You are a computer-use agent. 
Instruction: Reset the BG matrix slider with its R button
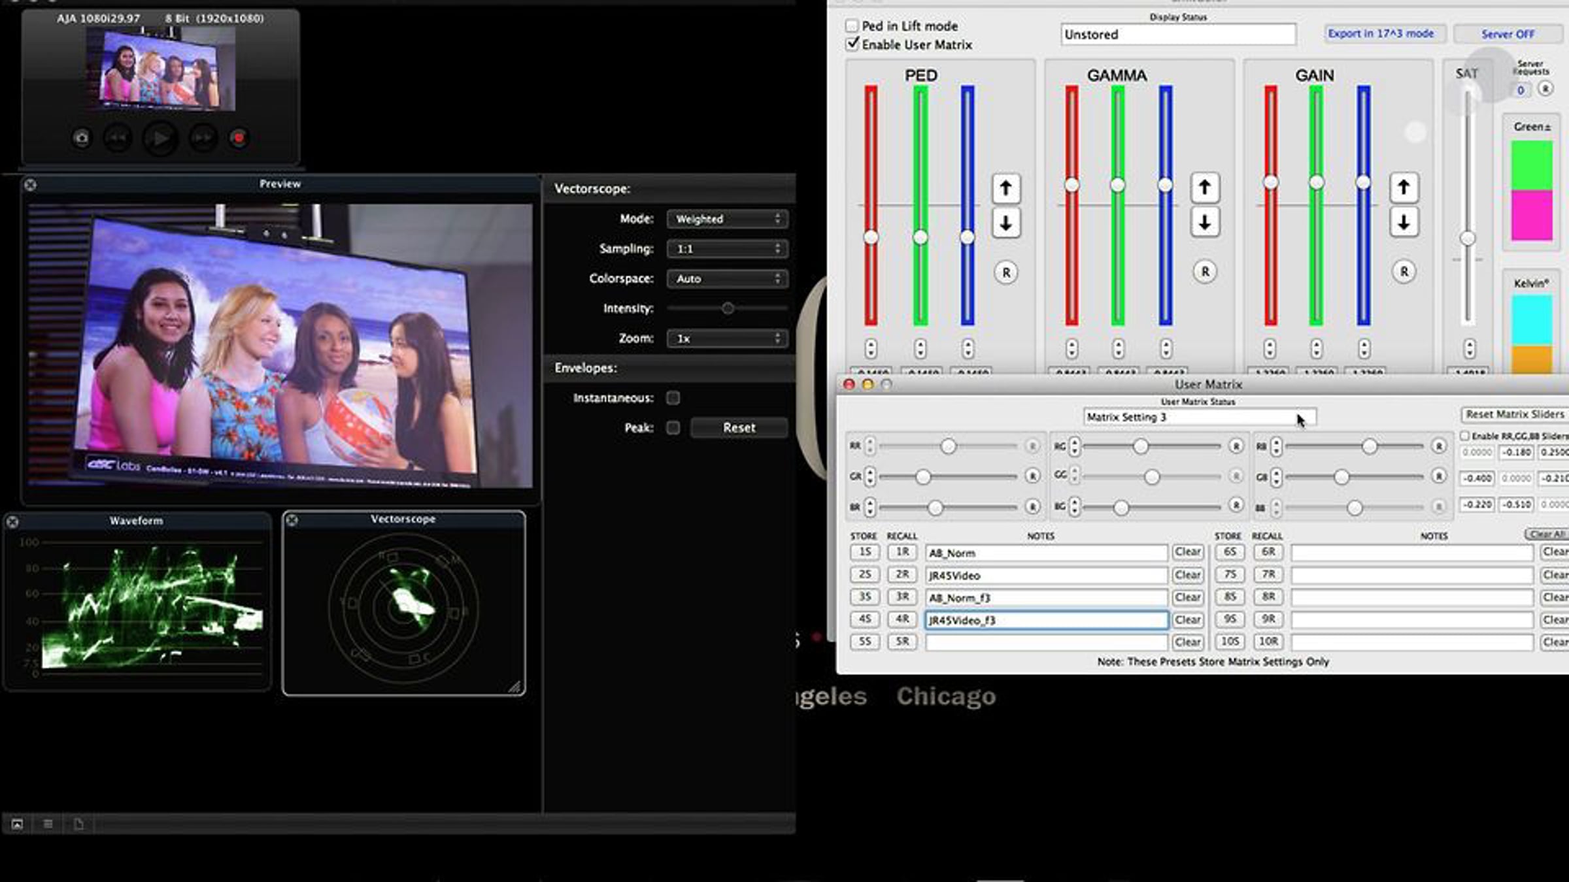pos(1236,506)
